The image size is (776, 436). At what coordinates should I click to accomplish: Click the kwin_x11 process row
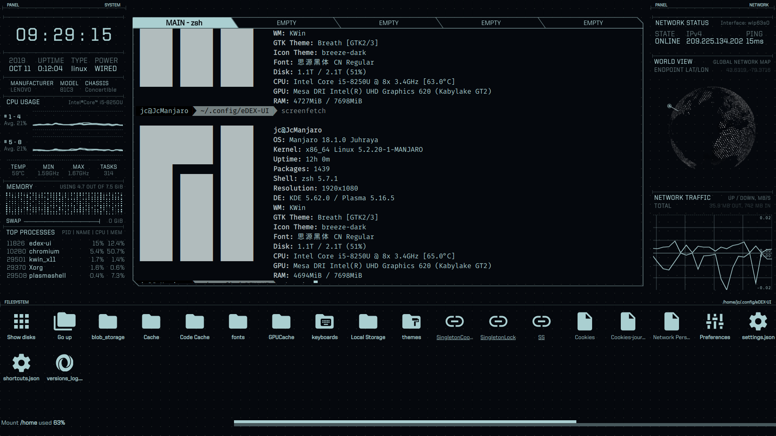tap(65, 260)
